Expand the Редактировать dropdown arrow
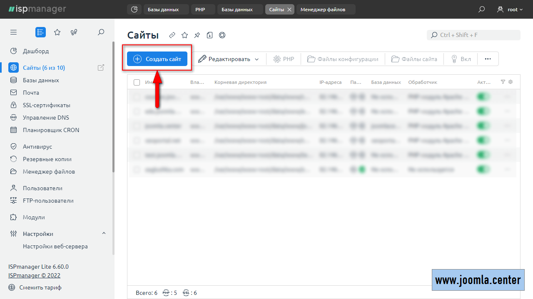533x299 pixels. 257,59
